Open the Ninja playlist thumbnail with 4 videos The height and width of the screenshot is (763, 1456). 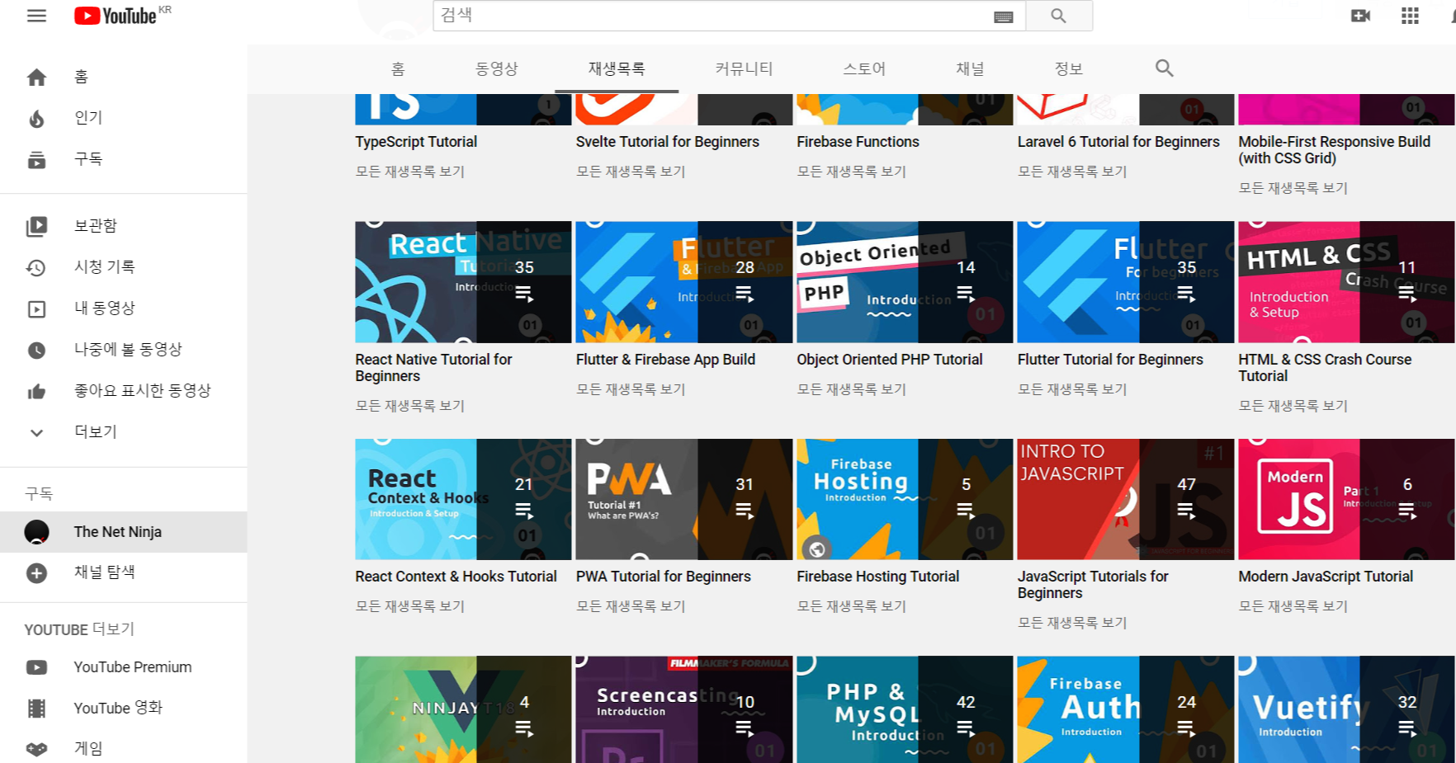pos(463,709)
